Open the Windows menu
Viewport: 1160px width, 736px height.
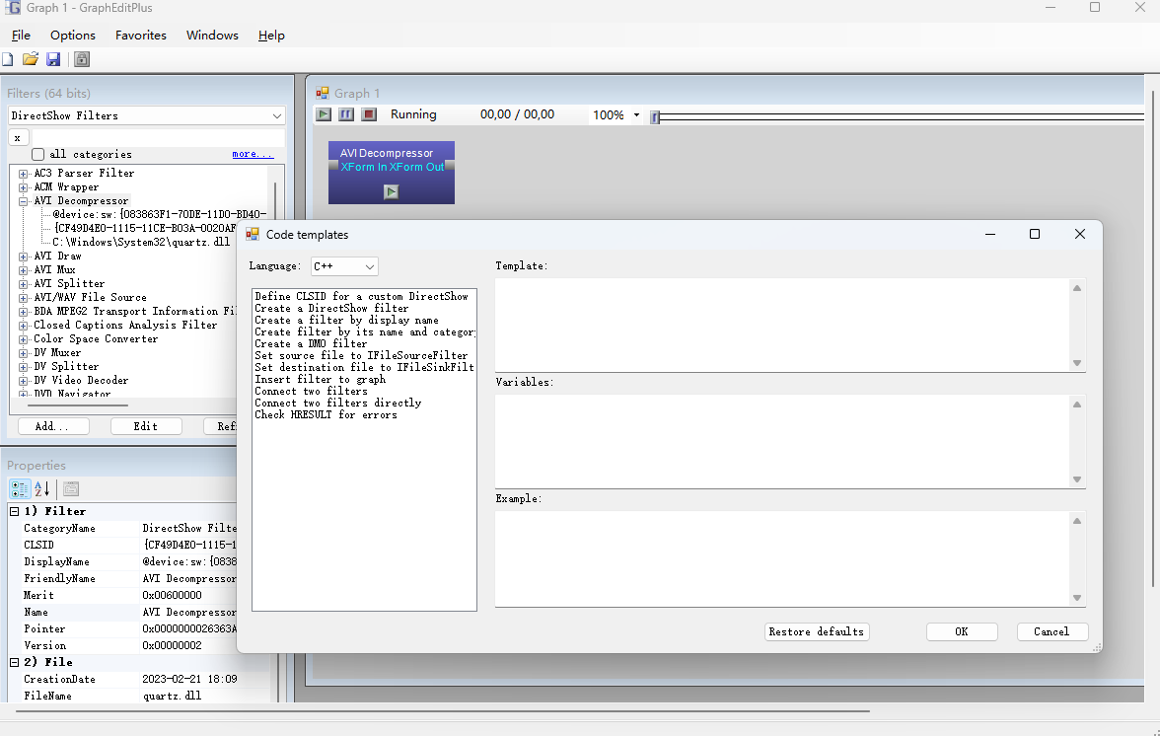click(x=212, y=35)
